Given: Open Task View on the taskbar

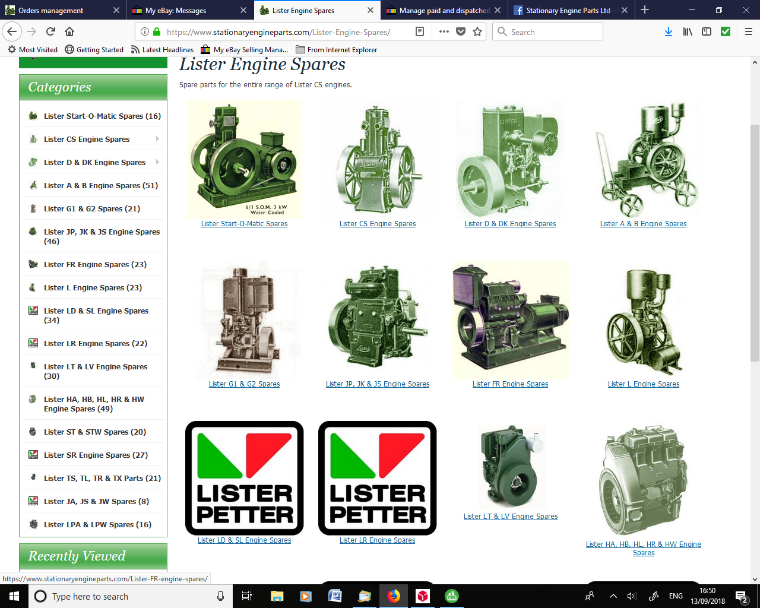Looking at the screenshot, I should (247, 596).
